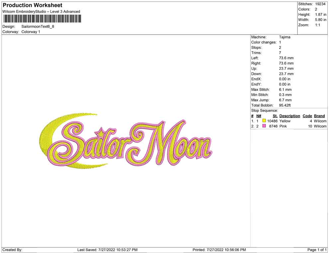Click the EndX value '0.00 in'

coord(284,79)
